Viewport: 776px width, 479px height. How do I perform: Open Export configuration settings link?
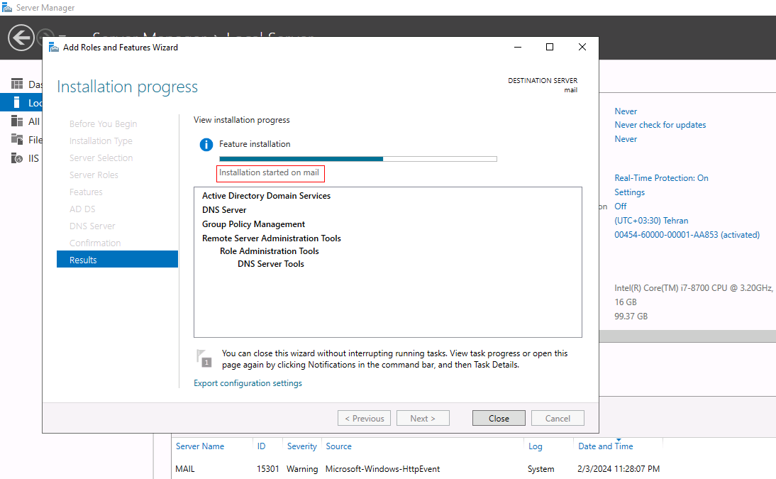click(248, 383)
